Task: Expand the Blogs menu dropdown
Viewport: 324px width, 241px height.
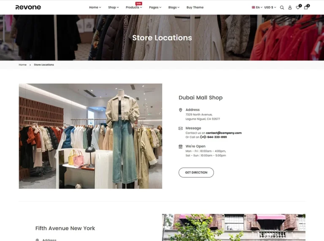Action: pyautogui.click(x=174, y=8)
